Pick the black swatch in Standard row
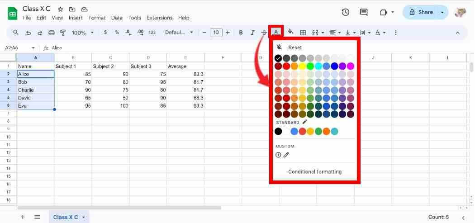 pos(278,131)
